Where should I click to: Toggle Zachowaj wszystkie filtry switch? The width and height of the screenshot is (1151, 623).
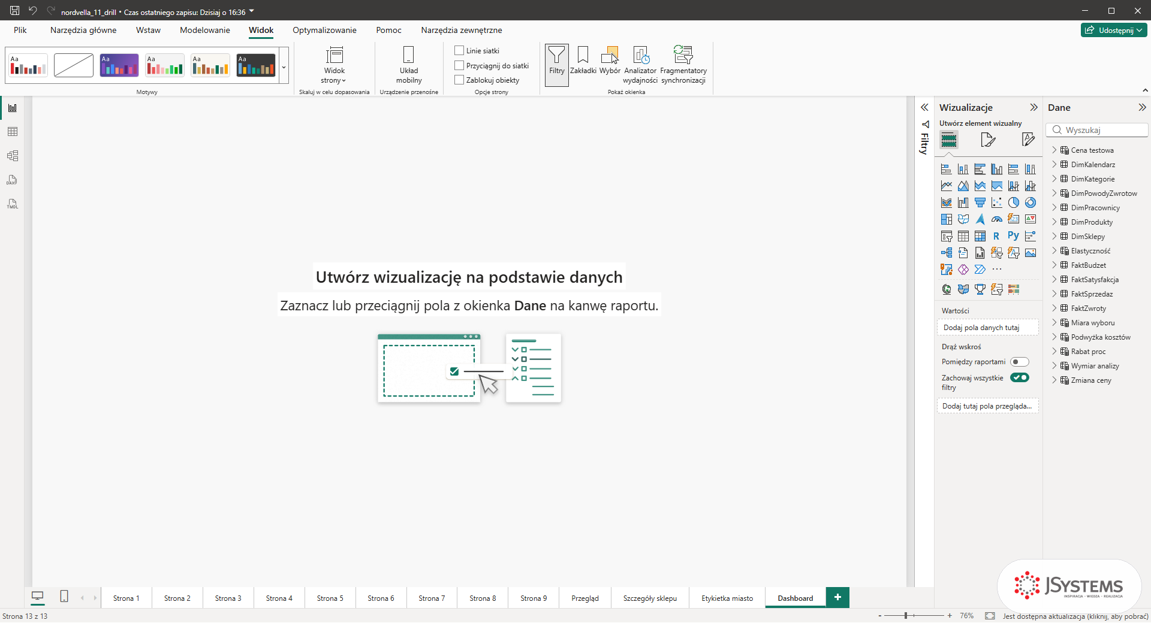click(x=1019, y=377)
